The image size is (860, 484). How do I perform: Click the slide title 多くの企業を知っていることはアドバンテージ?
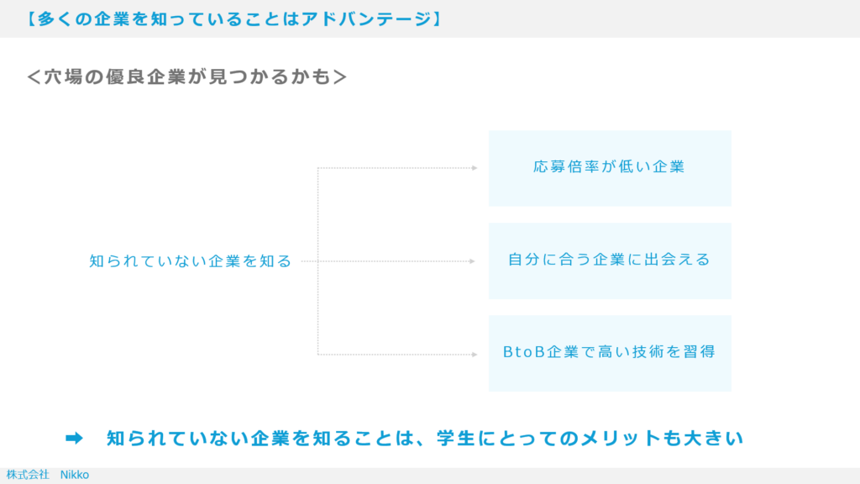pyautogui.click(x=233, y=18)
